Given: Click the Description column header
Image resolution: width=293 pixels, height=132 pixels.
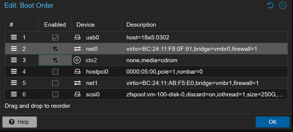Looking at the screenshot, I should point(141,25).
